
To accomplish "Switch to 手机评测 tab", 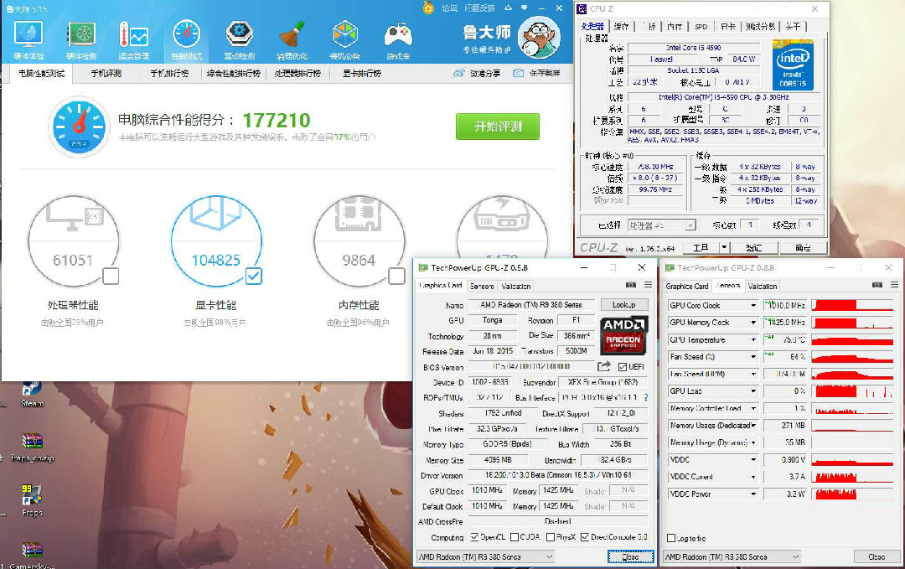I will tap(106, 73).
